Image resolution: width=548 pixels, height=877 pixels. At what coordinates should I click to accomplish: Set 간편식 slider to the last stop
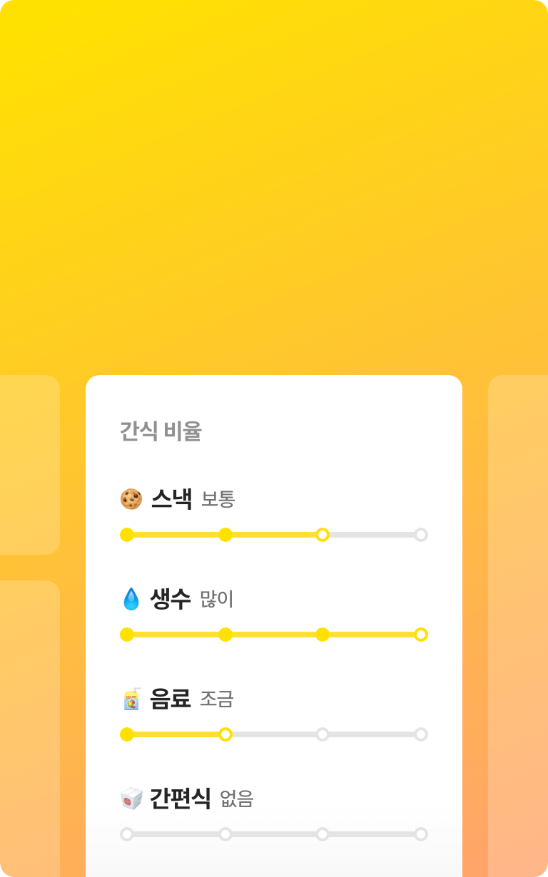point(421,834)
